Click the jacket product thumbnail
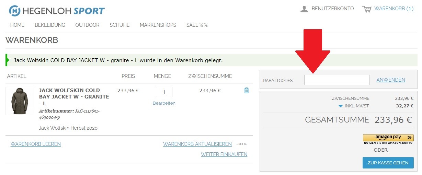Screen dimensions: 422x175 click(x=20, y=101)
